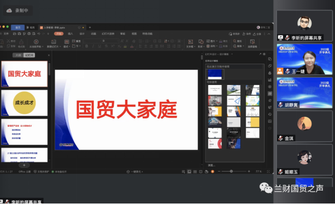This screenshot has width=335, height=204.
Task: Start slideshow from status bar play icon
Action: [x=212, y=172]
